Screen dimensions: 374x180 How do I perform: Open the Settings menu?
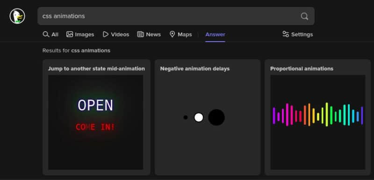298,34
